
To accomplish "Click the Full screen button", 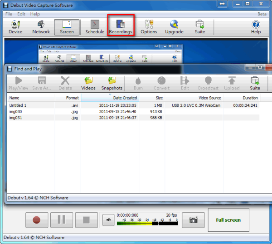I will (228, 220).
